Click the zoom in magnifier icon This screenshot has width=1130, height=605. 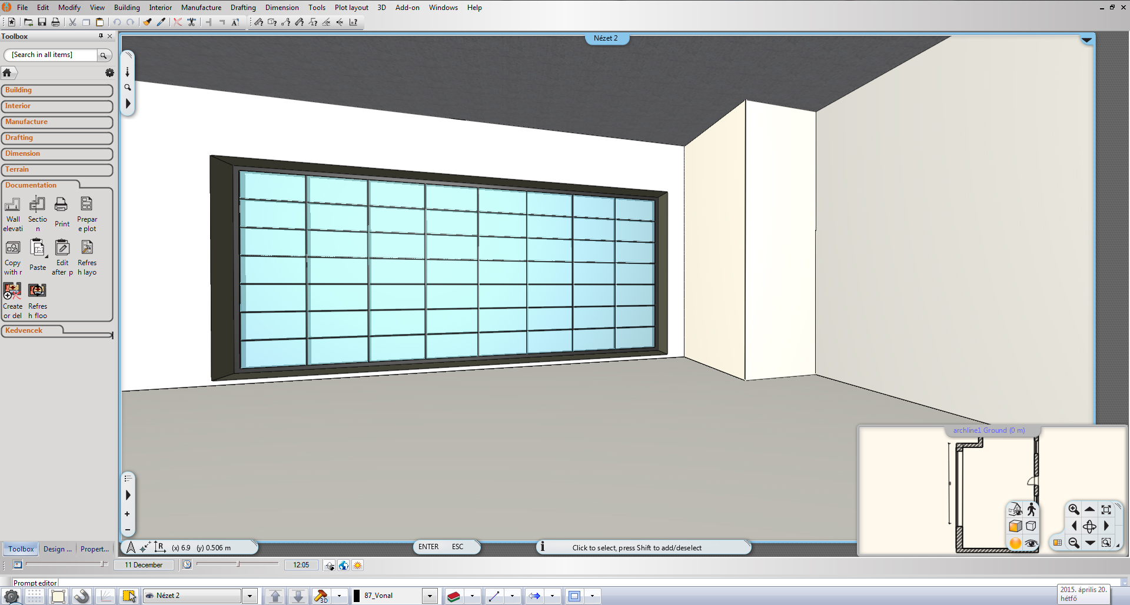(x=1073, y=510)
